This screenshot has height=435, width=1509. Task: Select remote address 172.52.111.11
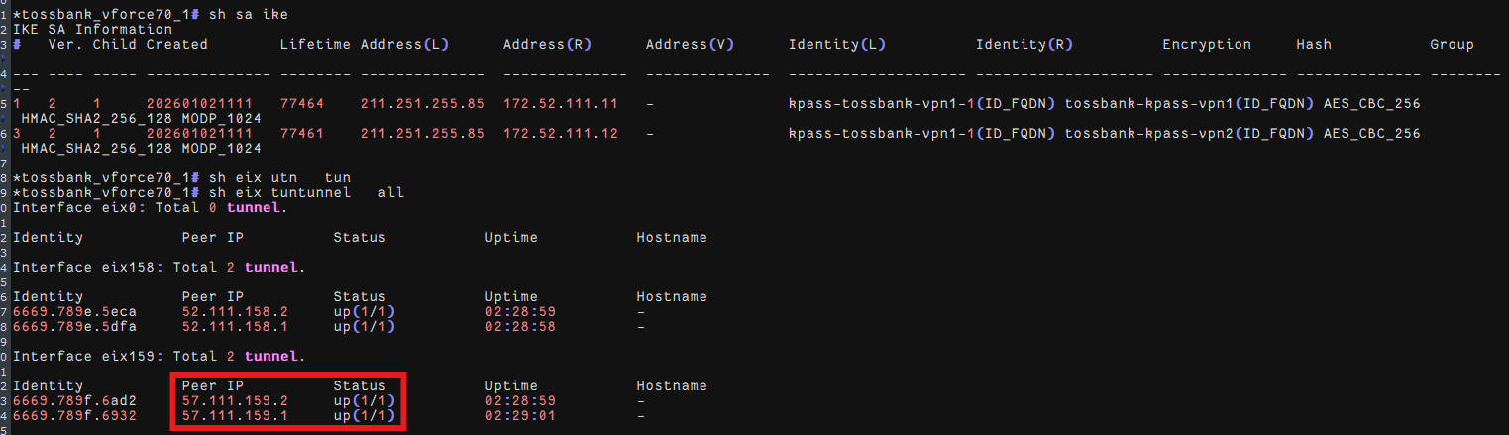(560, 103)
